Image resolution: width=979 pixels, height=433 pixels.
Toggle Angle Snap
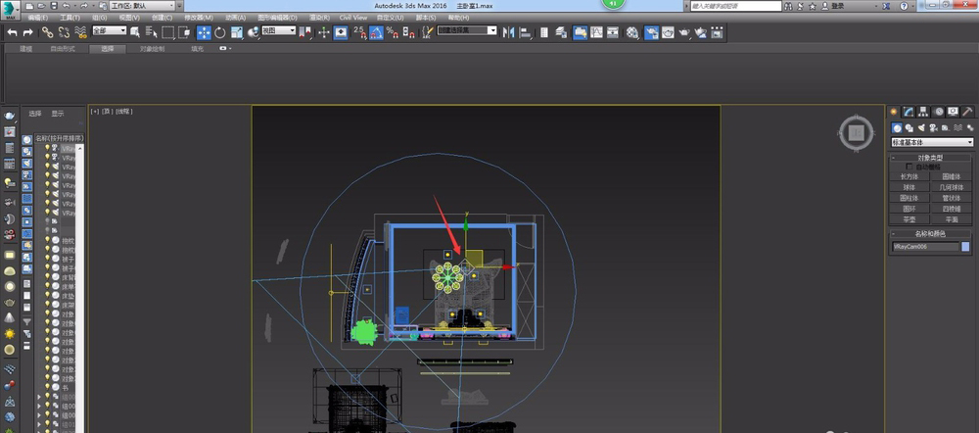[376, 32]
